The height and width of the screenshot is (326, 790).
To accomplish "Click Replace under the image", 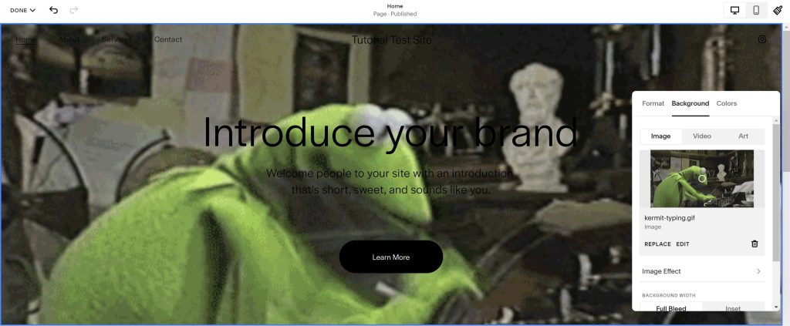I will coord(657,244).
